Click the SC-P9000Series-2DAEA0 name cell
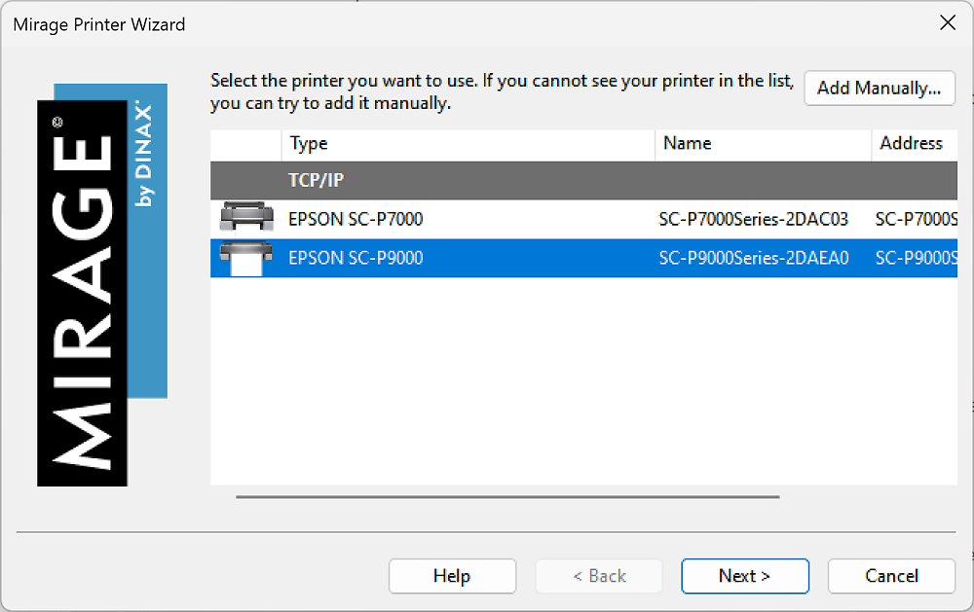The image size is (974, 612). pyautogui.click(x=753, y=259)
